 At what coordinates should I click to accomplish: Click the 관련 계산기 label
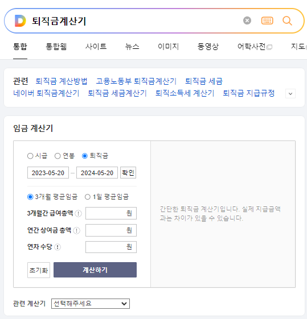click(30, 304)
